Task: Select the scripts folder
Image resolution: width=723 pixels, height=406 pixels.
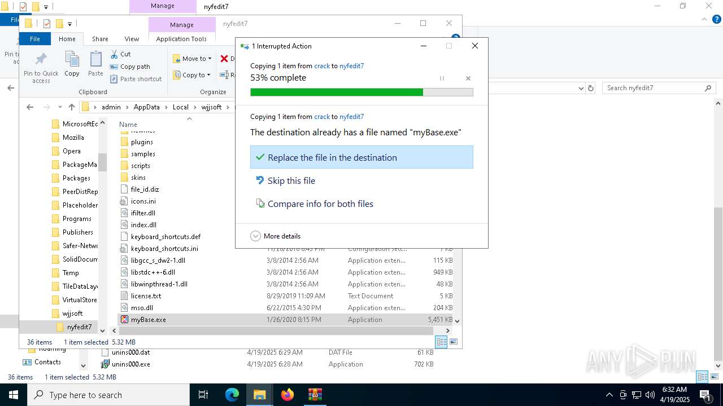Action: (x=141, y=166)
